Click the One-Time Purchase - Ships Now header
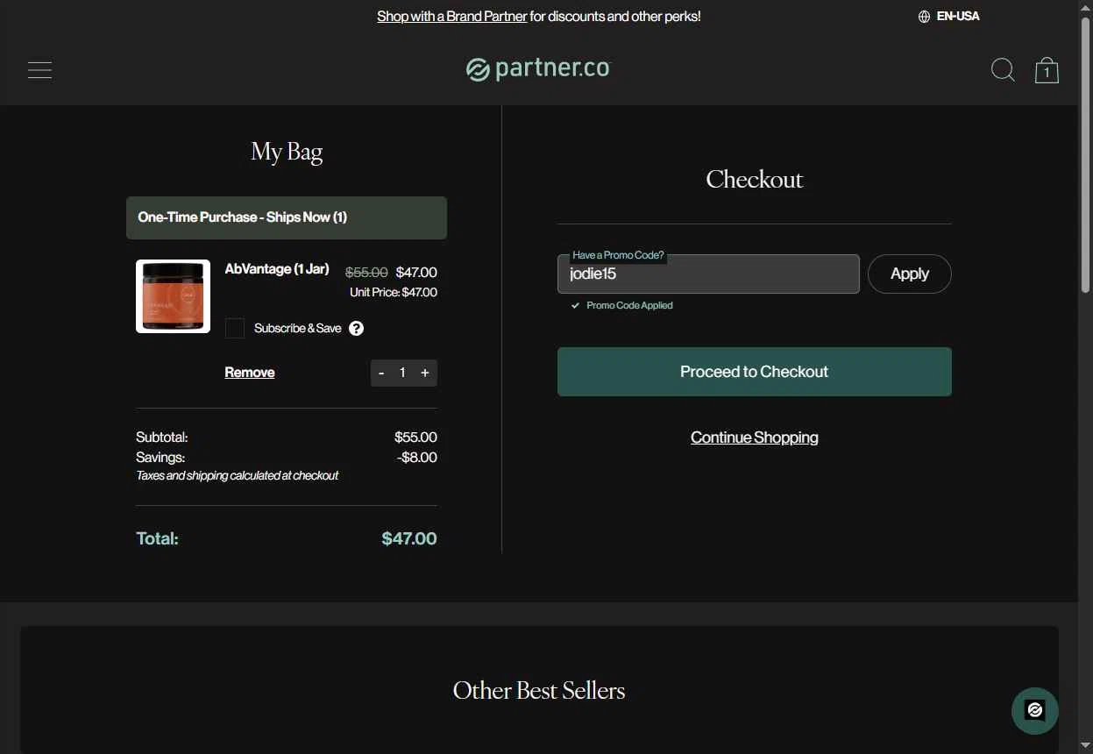The width and height of the screenshot is (1093, 754). (287, 217)
